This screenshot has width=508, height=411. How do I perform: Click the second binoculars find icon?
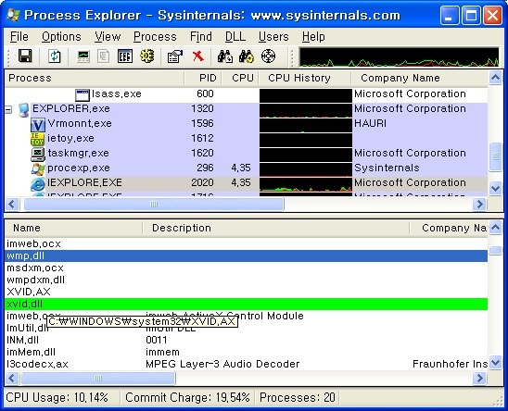pos(247,56)
